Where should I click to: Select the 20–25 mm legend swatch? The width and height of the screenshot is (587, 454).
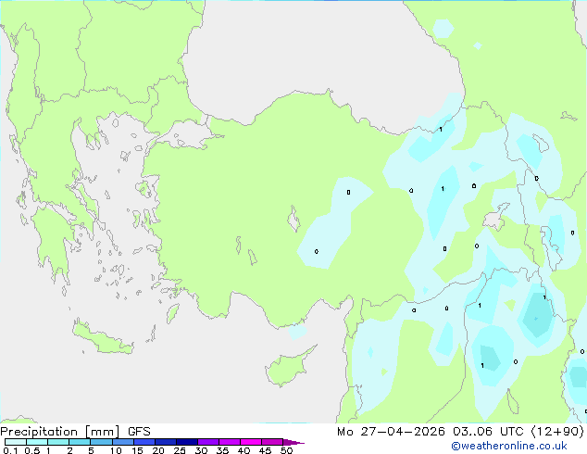(166, 442)
